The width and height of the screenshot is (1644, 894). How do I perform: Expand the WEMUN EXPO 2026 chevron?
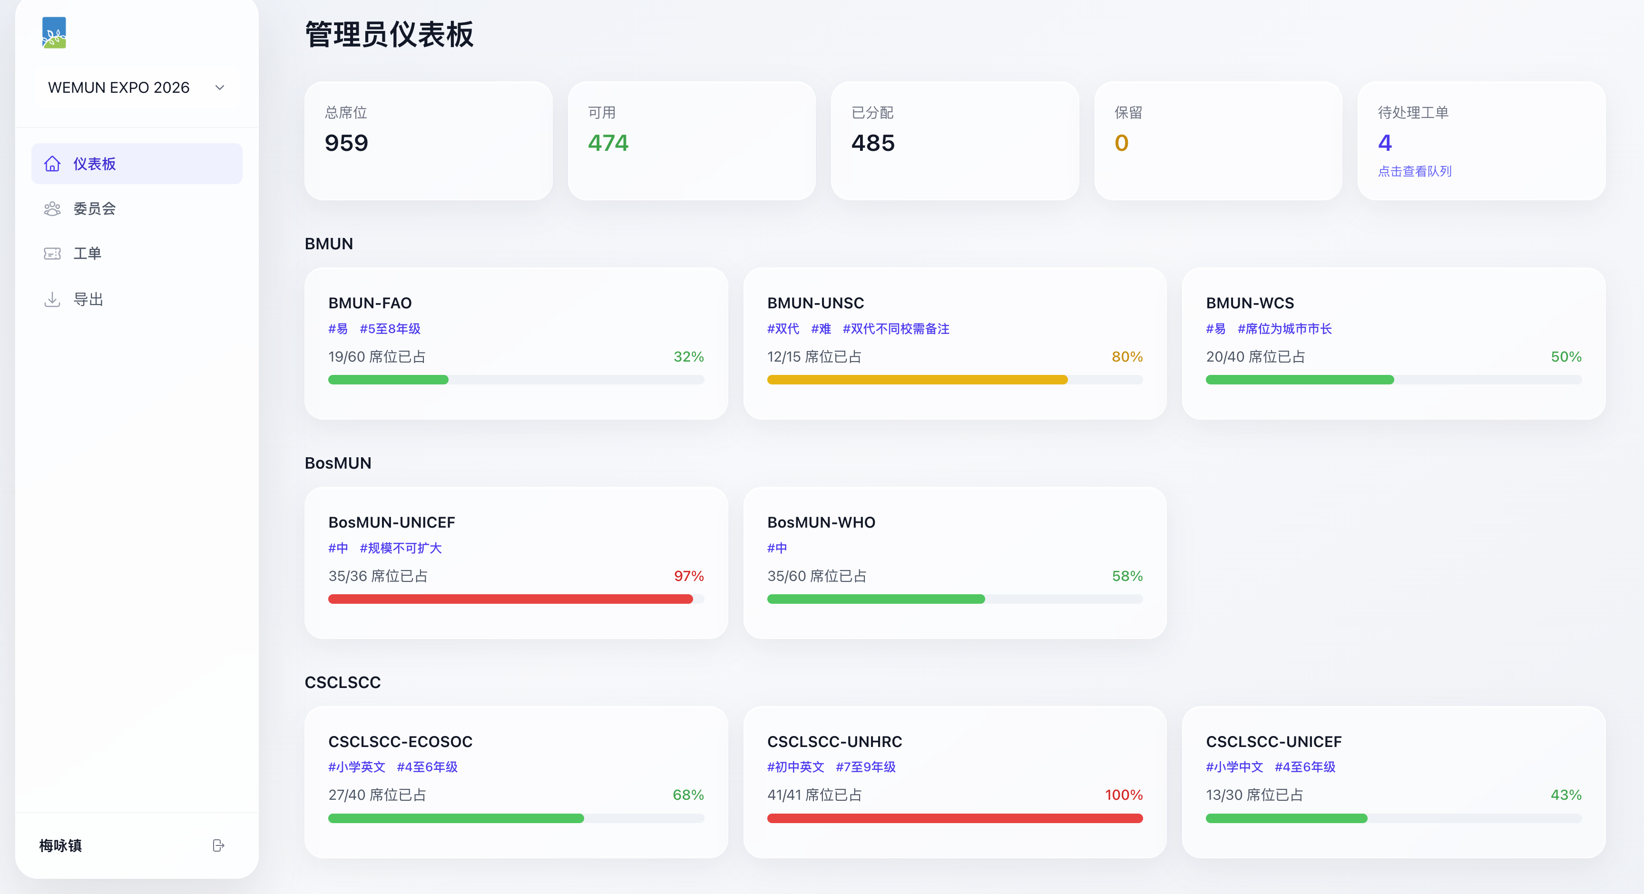[220, 88]
